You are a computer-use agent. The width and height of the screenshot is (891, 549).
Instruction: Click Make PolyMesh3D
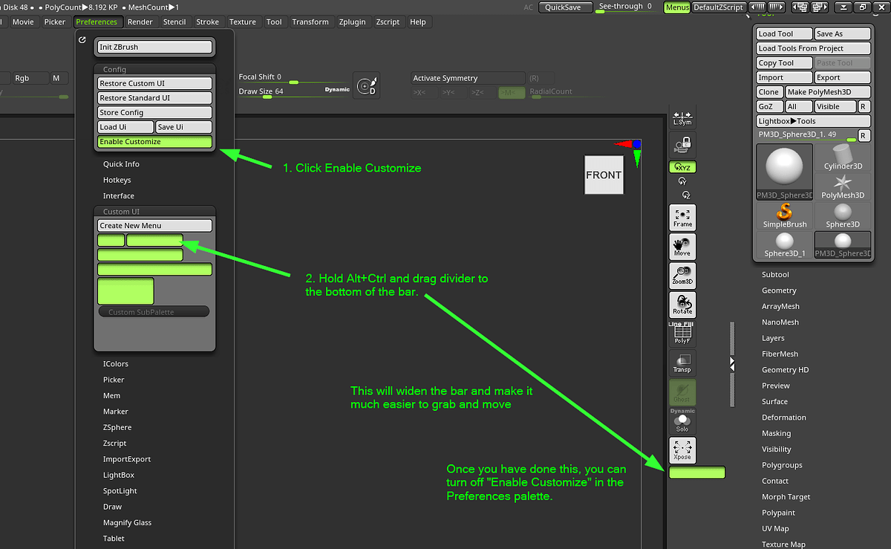(827, 92)
